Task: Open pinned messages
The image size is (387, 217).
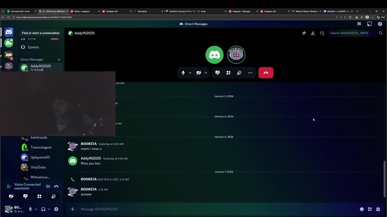Action: (x=304, y=33)
